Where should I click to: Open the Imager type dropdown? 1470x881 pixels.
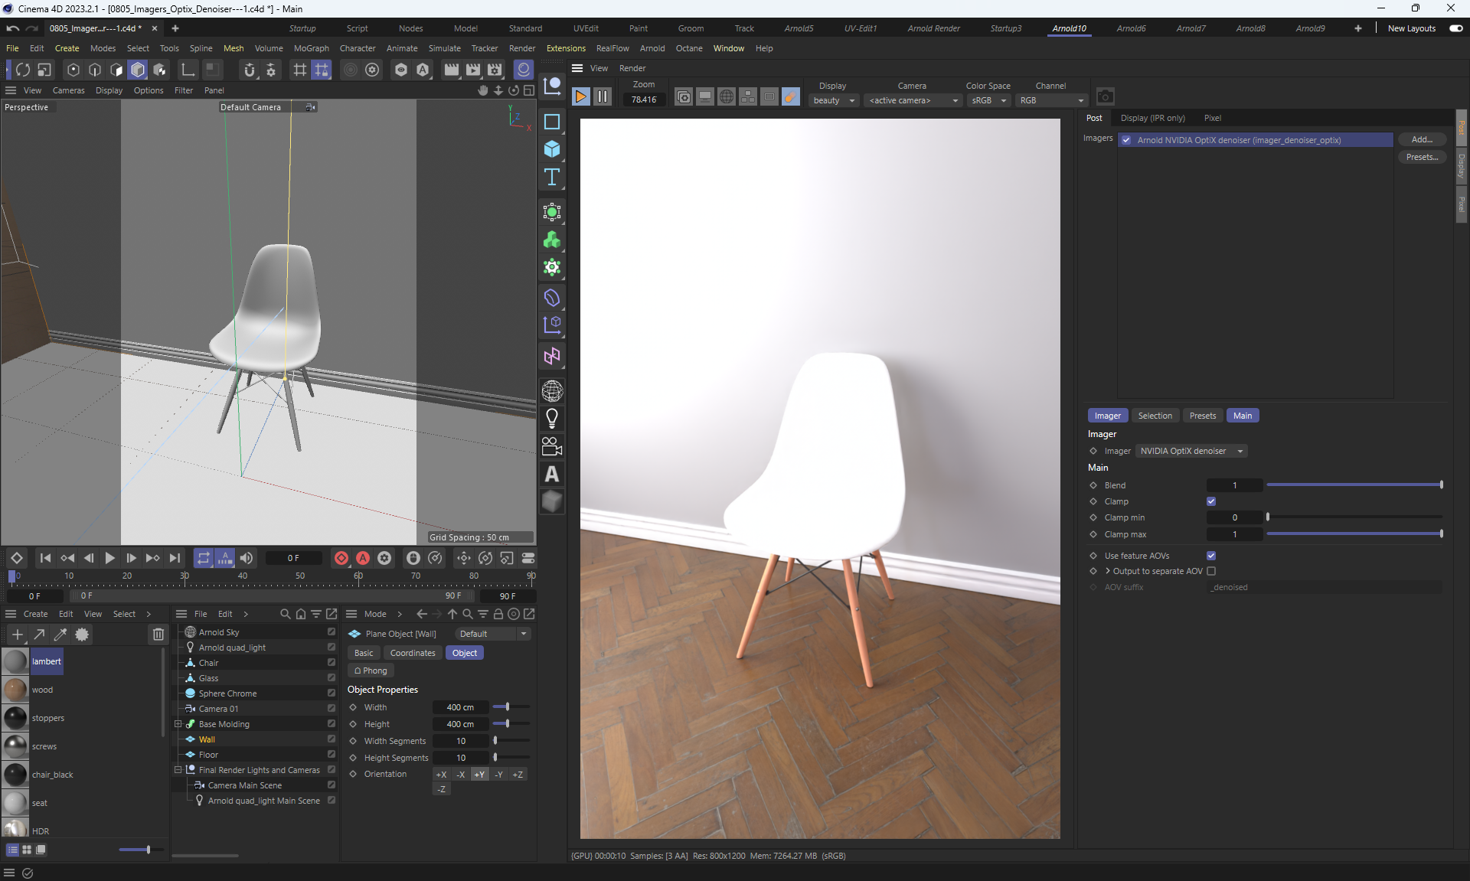(x=1191, y=451)
